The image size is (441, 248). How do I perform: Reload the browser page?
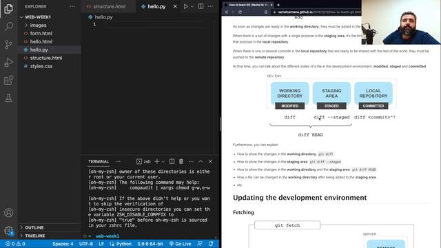pos(240,12)
